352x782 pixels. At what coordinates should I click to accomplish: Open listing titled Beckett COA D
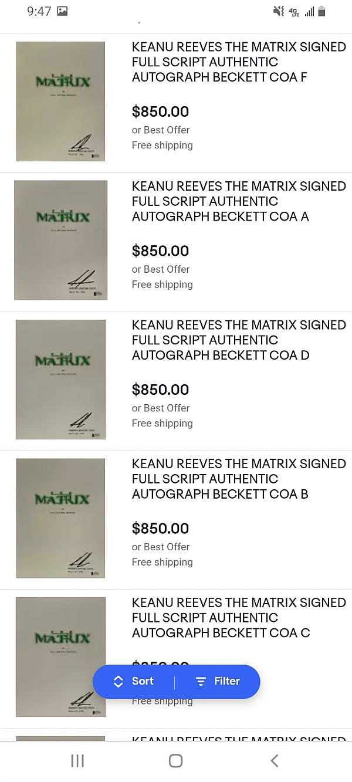[x=238, y=340]
